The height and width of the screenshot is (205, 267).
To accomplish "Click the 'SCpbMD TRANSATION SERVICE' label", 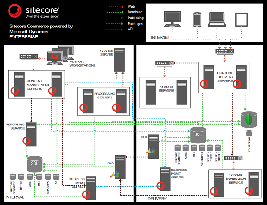I will pos(236,179).
